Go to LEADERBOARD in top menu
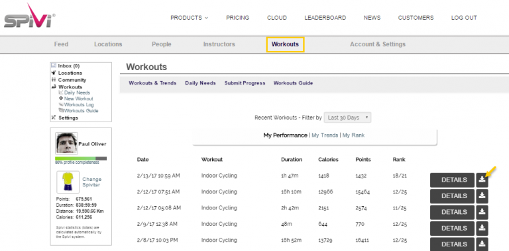 (325, 18)
